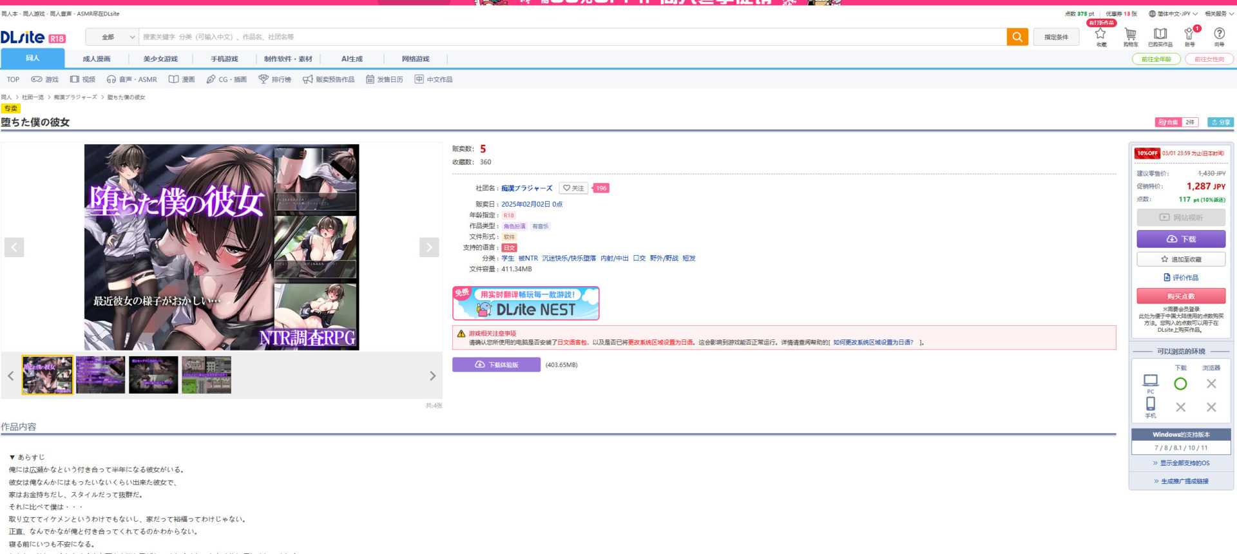Expand the 相关服务 related services dropdown

click(1219, 14)
